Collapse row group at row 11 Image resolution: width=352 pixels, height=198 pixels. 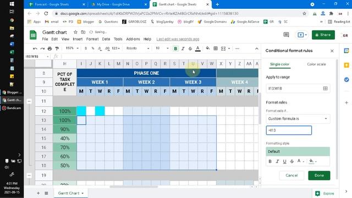coord(29,101)
